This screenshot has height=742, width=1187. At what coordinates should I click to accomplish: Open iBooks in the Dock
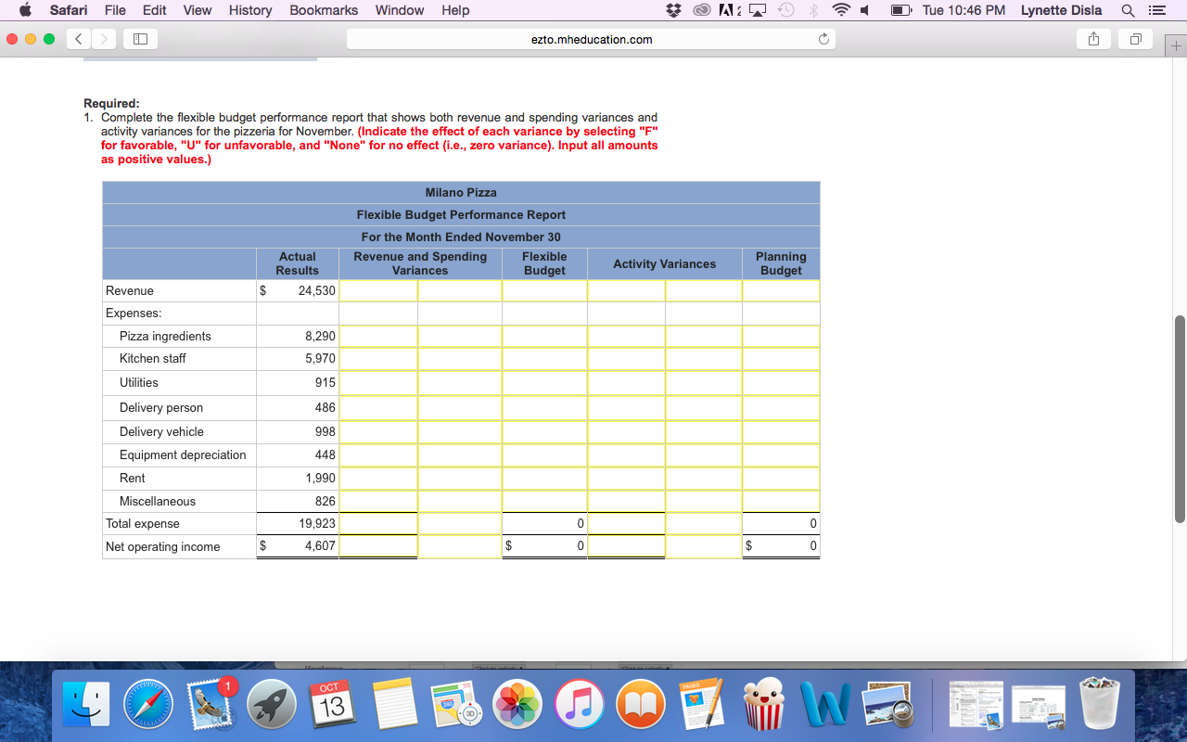[641, 704]
